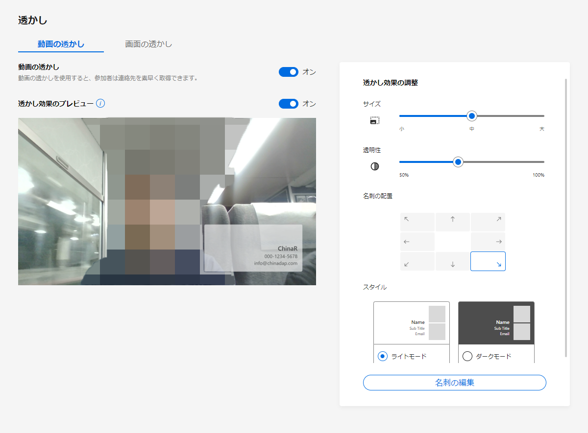Open the 画面の透かし tab
The width and height of the screenshot is (588, 433).
[x=148, y=44]
